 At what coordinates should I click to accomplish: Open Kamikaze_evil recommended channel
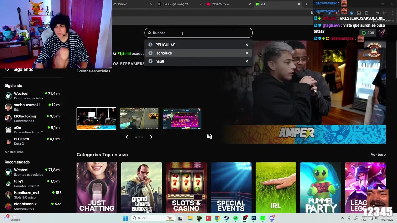(x=33, y=195)
